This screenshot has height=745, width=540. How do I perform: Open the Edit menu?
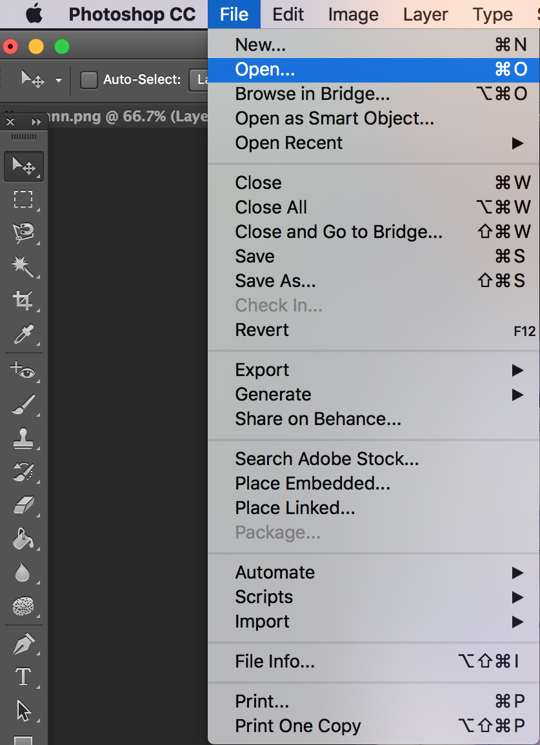coord(288,14)
